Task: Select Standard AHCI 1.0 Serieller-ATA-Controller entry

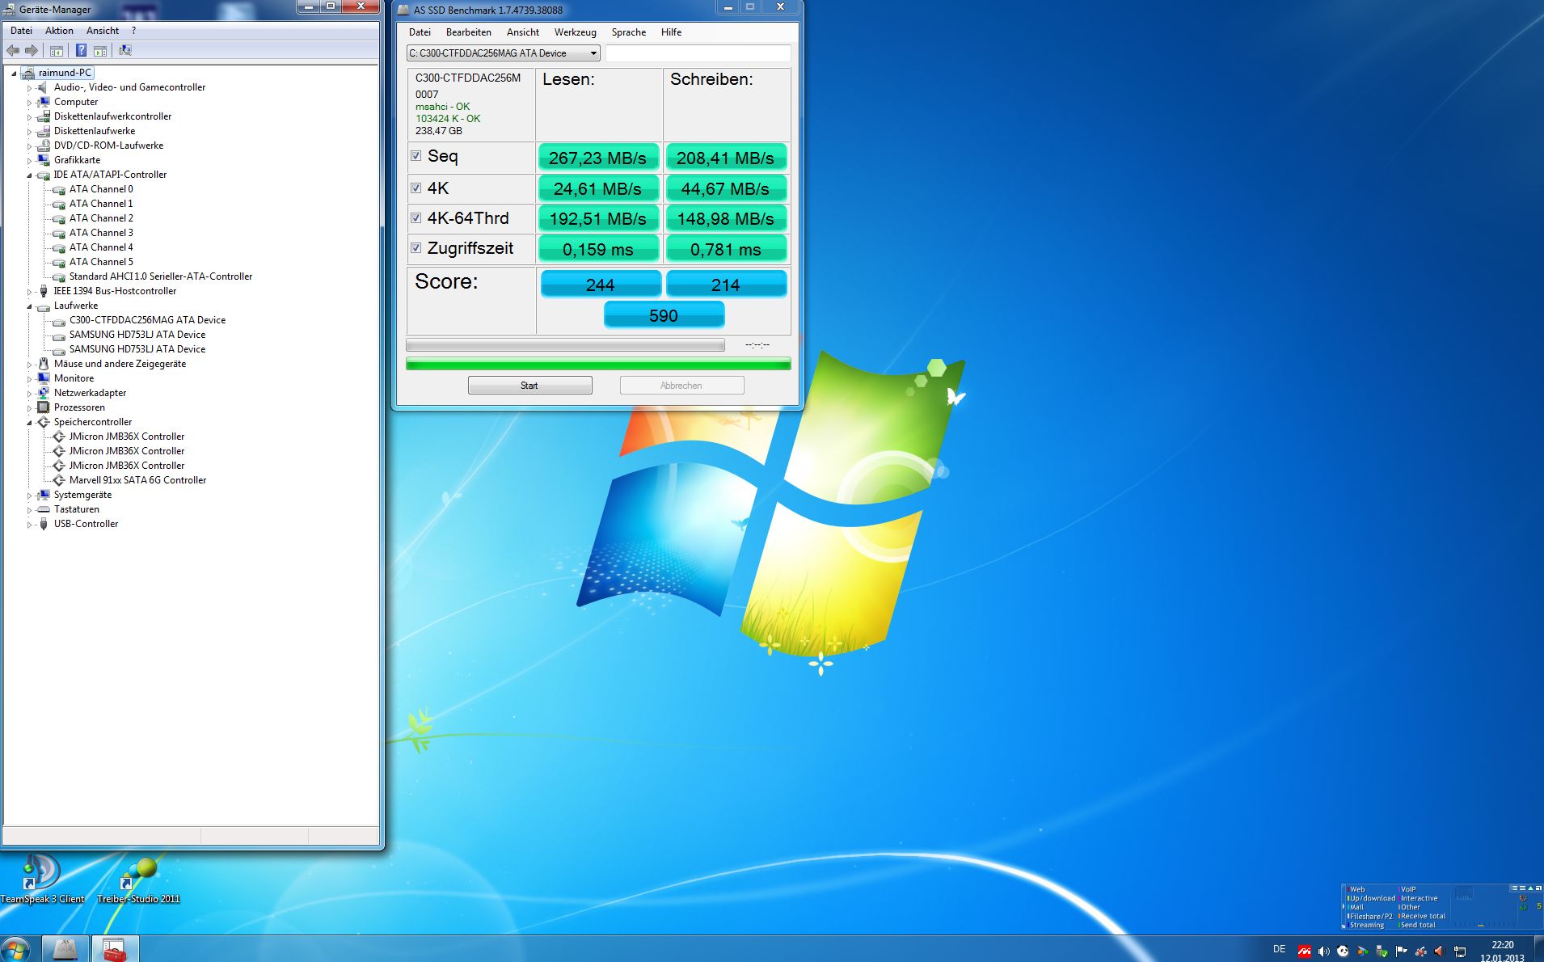Action: (x=161, y=276)
